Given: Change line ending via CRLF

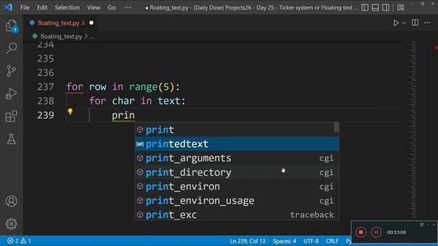Looking at the screenshot, I should pyautogui.click(x=332, y=241).
